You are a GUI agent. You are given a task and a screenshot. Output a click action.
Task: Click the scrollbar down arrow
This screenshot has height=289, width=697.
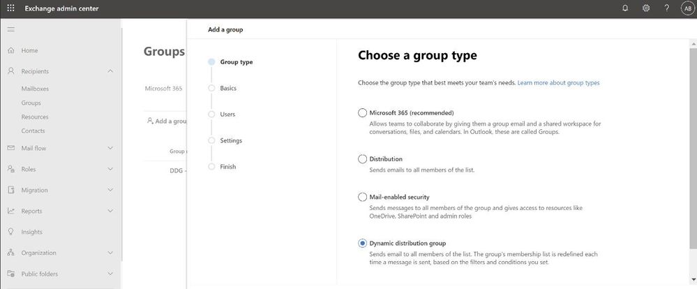[x=694, y=279]
